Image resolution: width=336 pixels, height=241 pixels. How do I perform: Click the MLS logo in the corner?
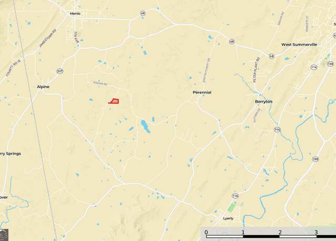tap(4, 235)
